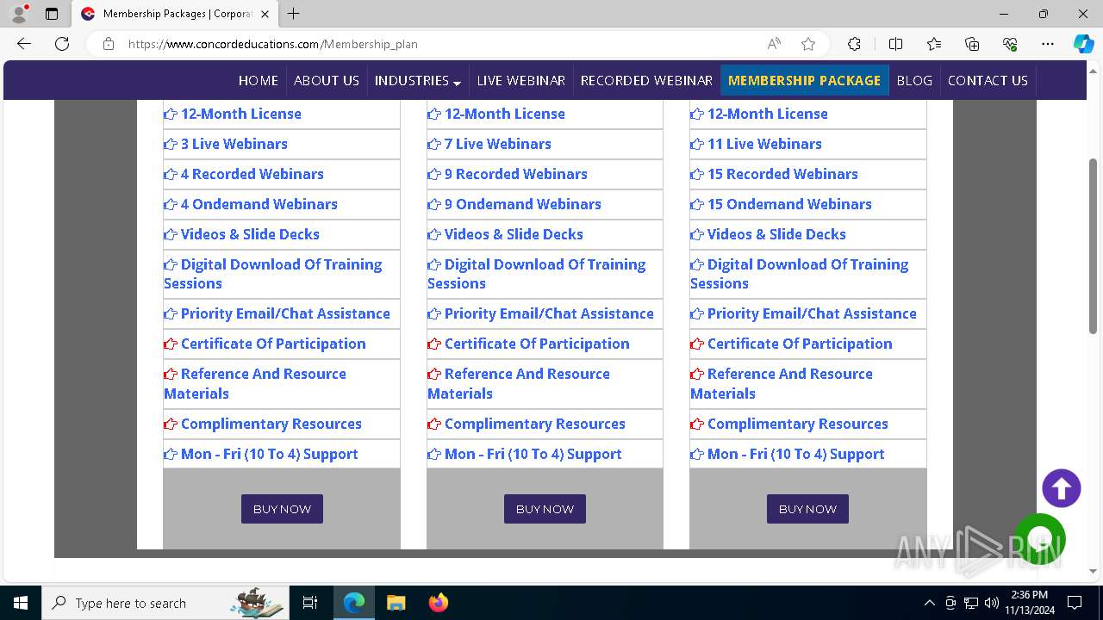The width and height of the screenshot is (1103, 620).
Task: Open the tab actions menu icon
Action: pyautogui.click(x=52, y=14)
